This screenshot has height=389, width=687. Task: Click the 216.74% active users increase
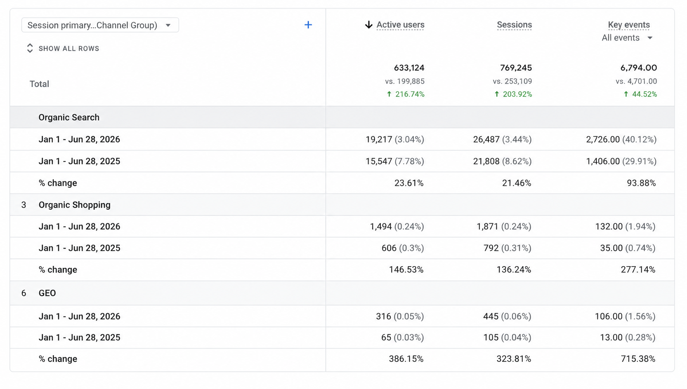click(x=406, y=94)
